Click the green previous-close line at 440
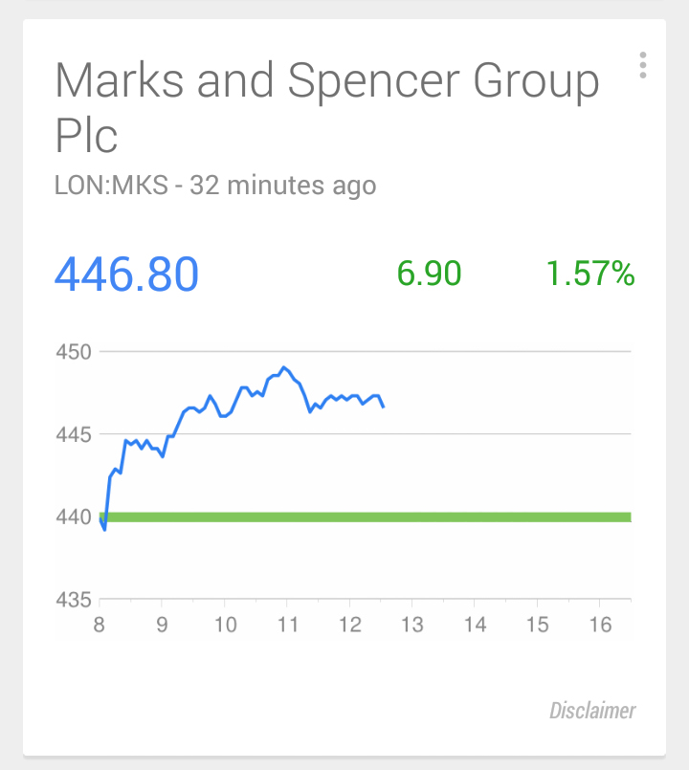This screenshot has height=770, width=689. [x=366, y=517]
